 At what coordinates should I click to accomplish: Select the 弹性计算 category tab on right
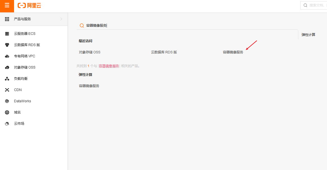click(308, 35)
